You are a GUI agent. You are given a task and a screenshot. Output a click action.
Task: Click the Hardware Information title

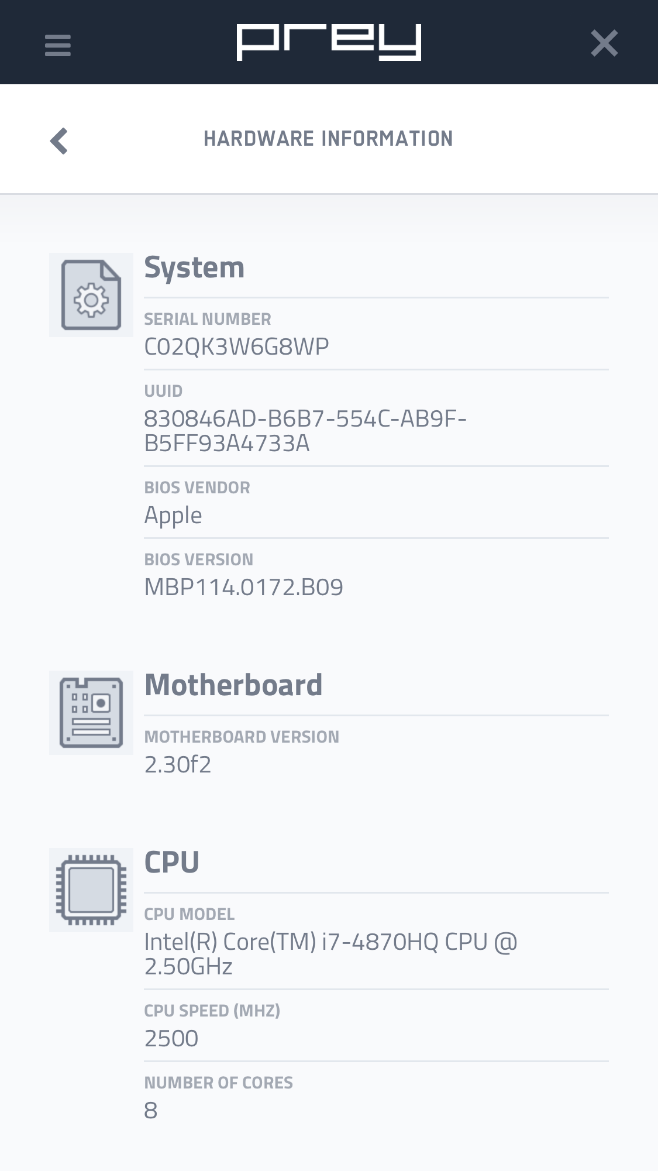328,139
